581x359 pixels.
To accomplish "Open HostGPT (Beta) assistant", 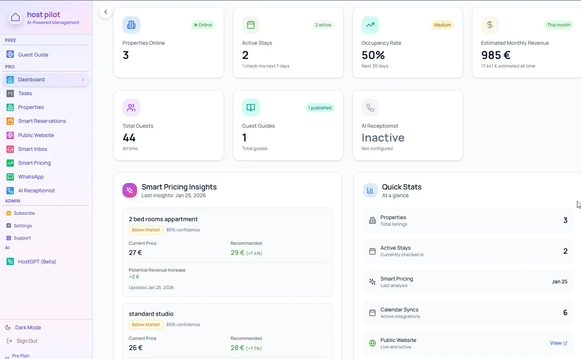I will (x=37, y=261).
